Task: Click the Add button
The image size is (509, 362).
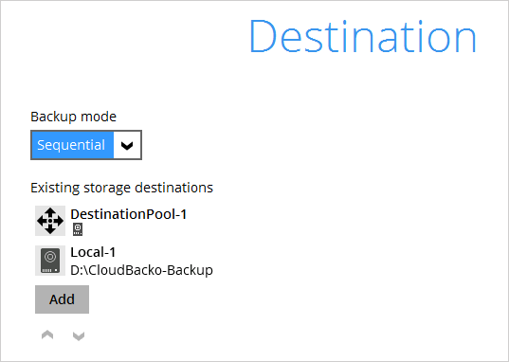Action: pos(62,299)
